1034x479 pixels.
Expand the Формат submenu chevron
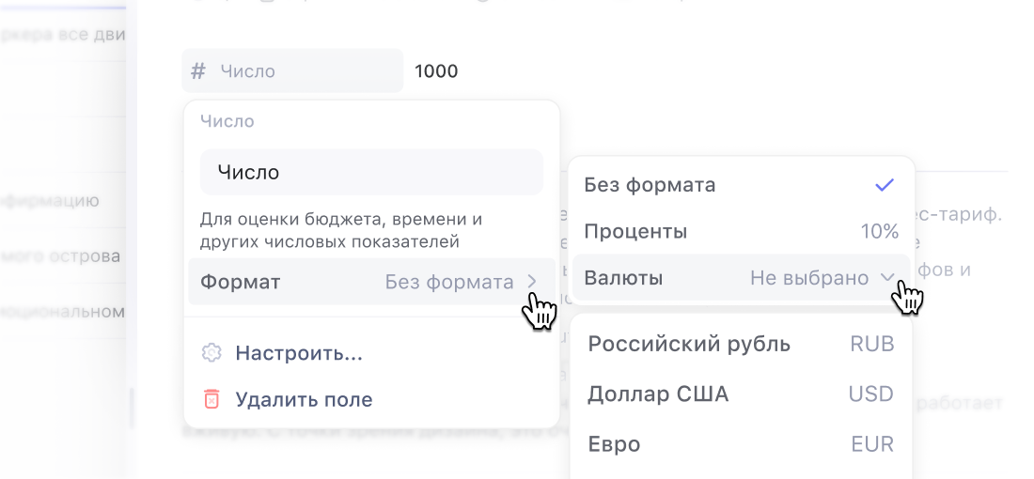[x=532, y=282]
